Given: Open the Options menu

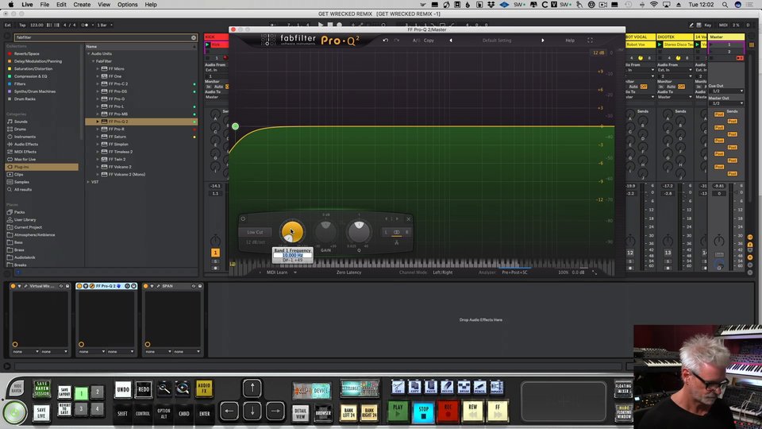Looking at the screenshot, I should (127, 5).
